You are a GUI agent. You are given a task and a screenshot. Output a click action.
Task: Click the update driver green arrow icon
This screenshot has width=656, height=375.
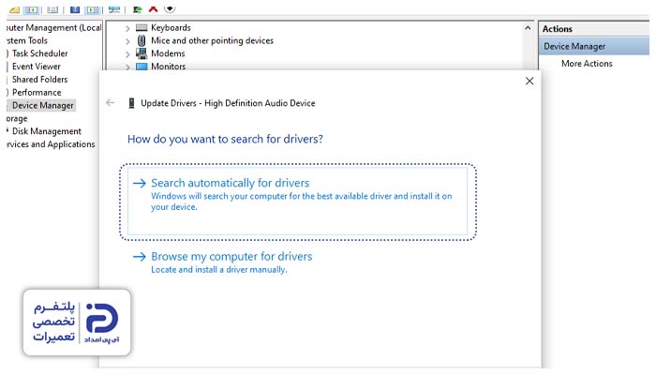coord(137,9)
